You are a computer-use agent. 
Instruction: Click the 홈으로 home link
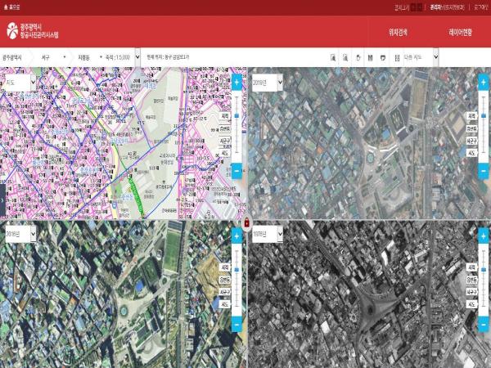15,7
